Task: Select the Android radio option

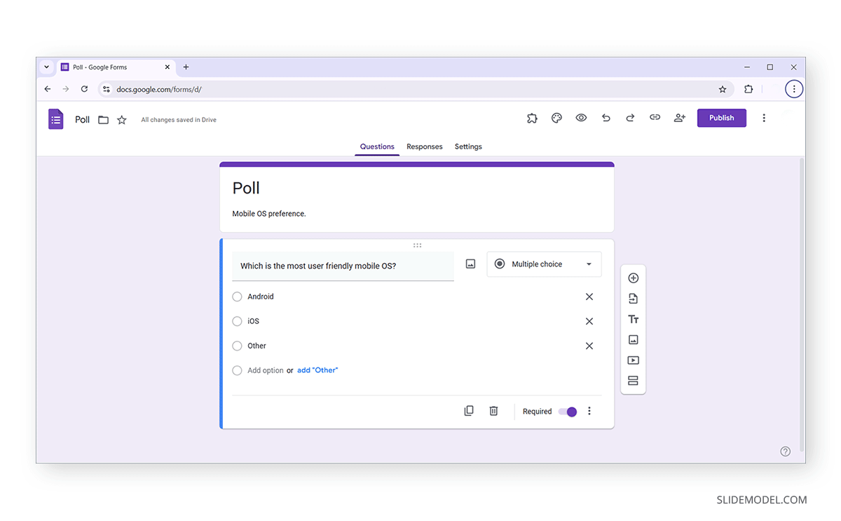Action: pyautogui.click(x=237, y=297)
